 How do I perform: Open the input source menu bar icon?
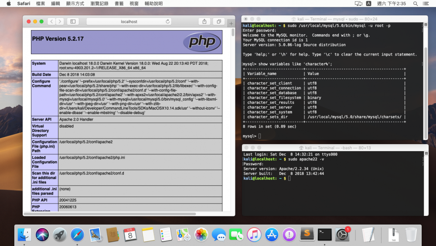tap(369, 3)
